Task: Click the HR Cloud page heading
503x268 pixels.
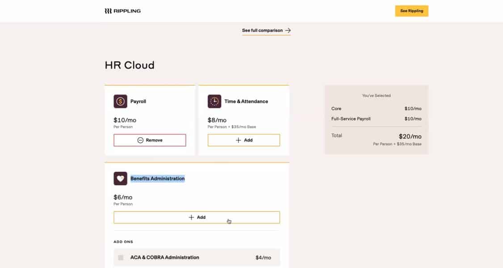Action: tap(129, 65)
